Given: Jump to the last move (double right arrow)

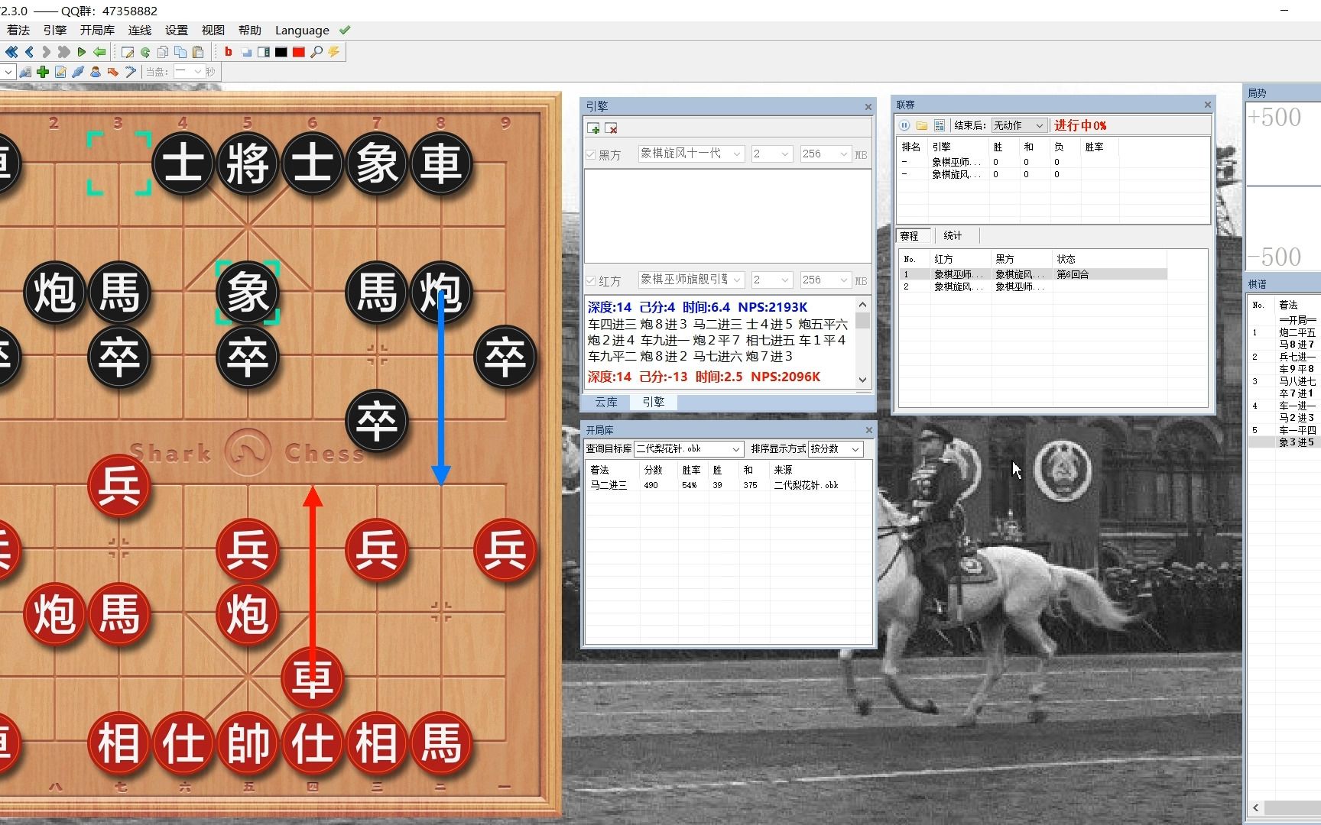Looking at the screenshot, I should point(63,52).
